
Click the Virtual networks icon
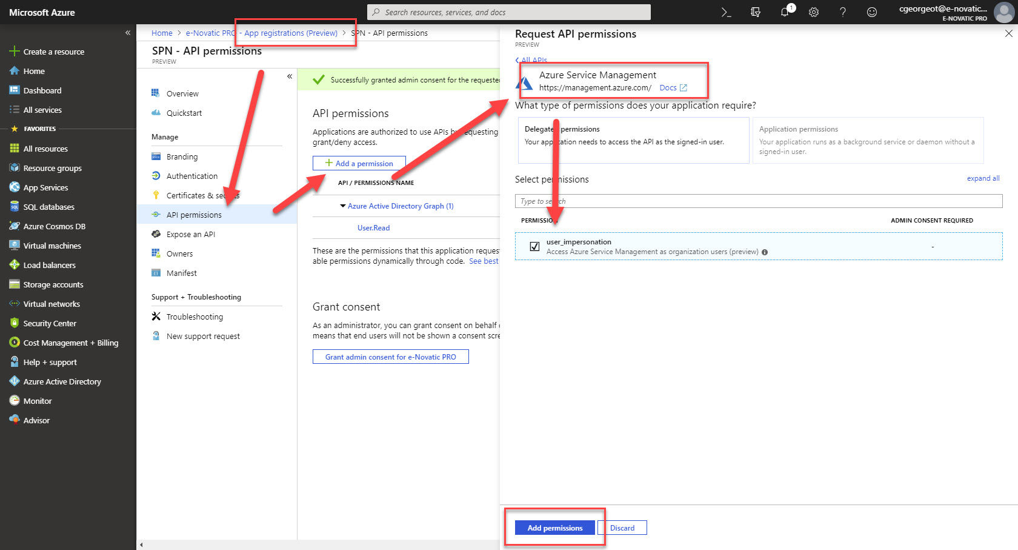[x=15, y=304]
